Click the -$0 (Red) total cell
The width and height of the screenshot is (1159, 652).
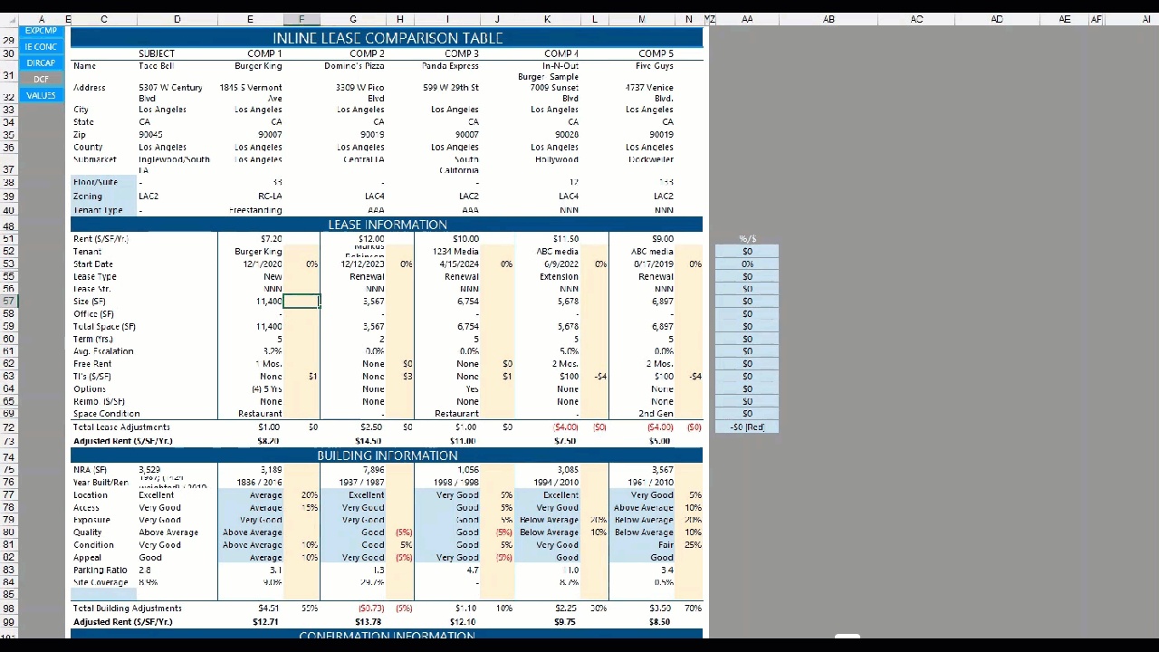click(747, 427)
